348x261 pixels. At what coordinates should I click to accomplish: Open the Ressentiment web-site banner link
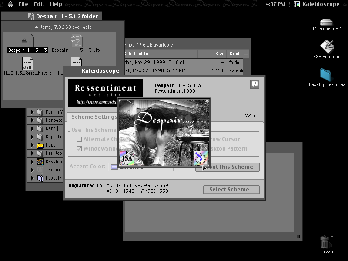pos(105,93)
